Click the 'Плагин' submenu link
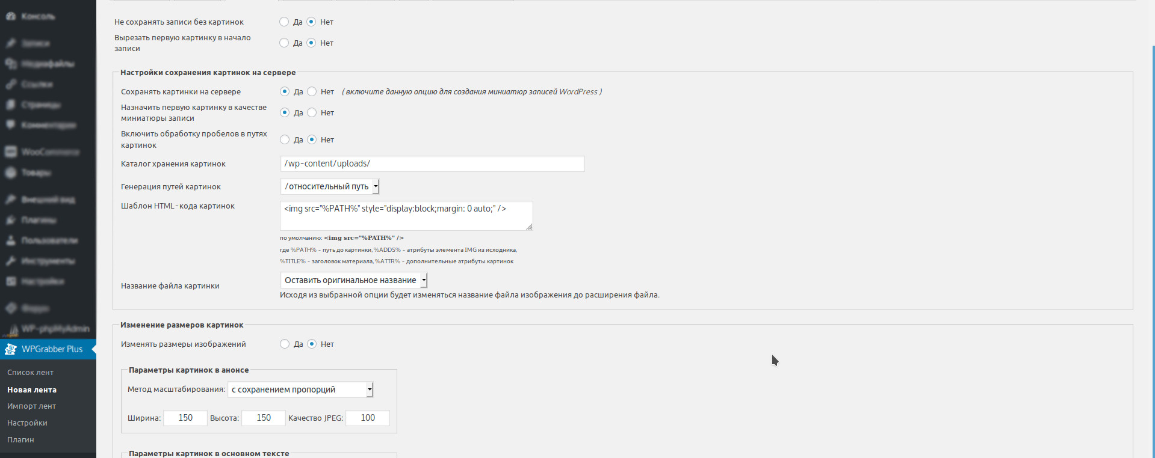 pos(20,440)
